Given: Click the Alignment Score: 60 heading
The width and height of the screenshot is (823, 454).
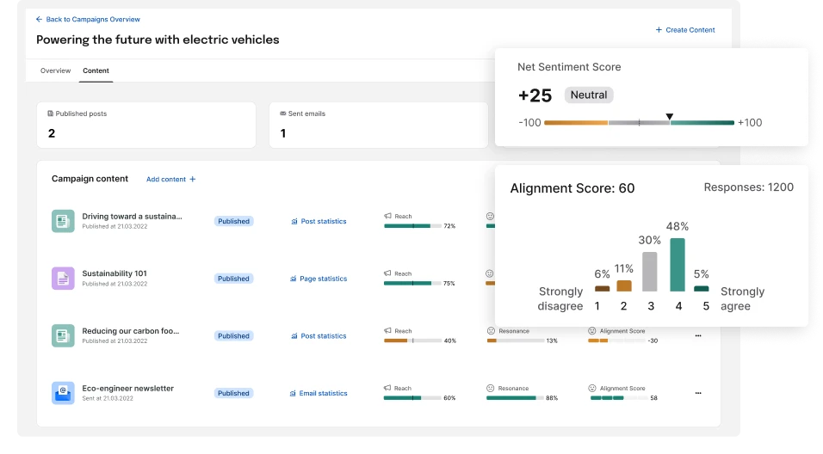Looking at the screenshot, I should [572, 188].
